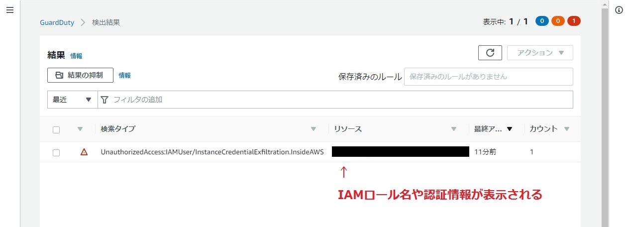Click the リソース column header

coord(348,129)
